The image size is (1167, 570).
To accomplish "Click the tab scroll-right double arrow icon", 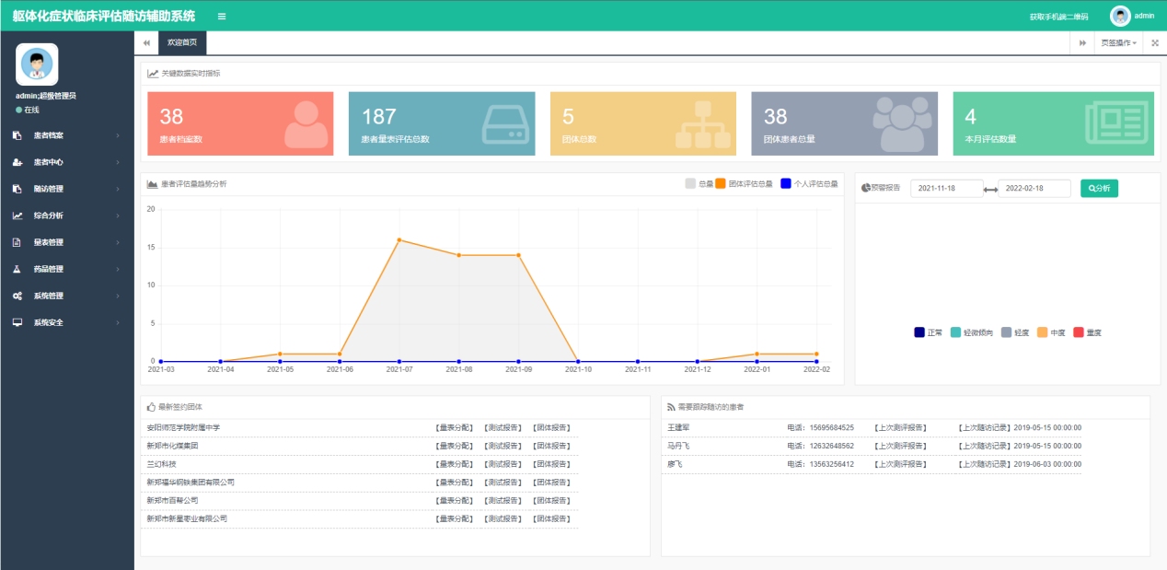I will click(1082, 43).
